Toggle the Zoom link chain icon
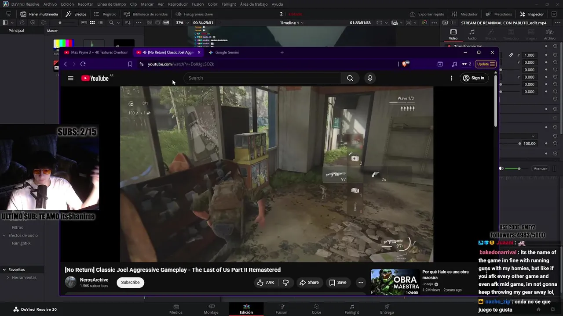Viewport: 563px width, 316px height. pyautogui.click(x=511, y=55)
